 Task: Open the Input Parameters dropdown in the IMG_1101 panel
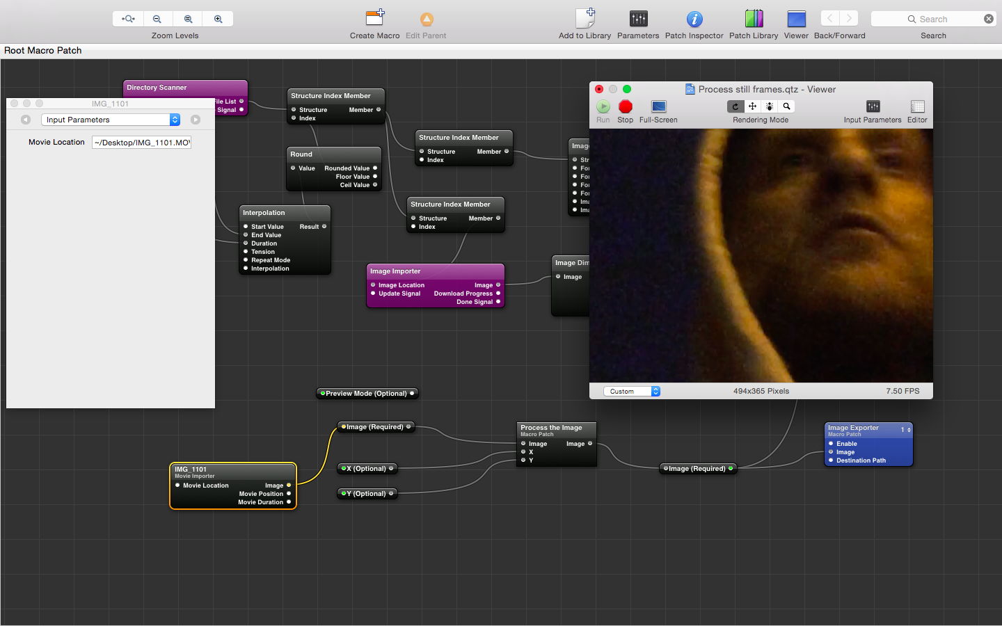111,120
